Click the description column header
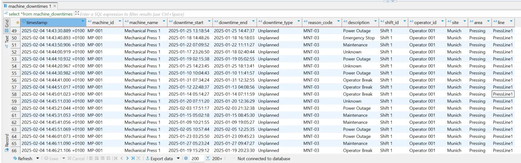The height and width of the screenshot is (163, 521). [360, 23]
